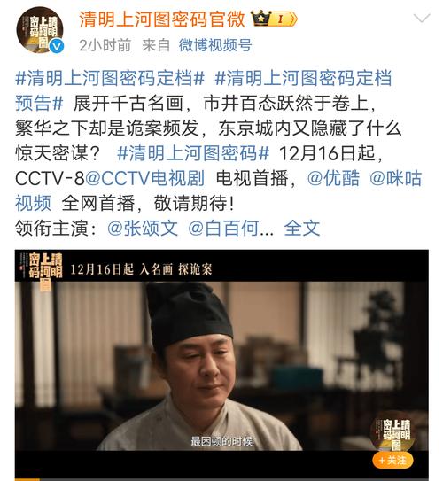Open the @张颂文 profile mention
Screen dimensions: 443x481
[143, 229]
